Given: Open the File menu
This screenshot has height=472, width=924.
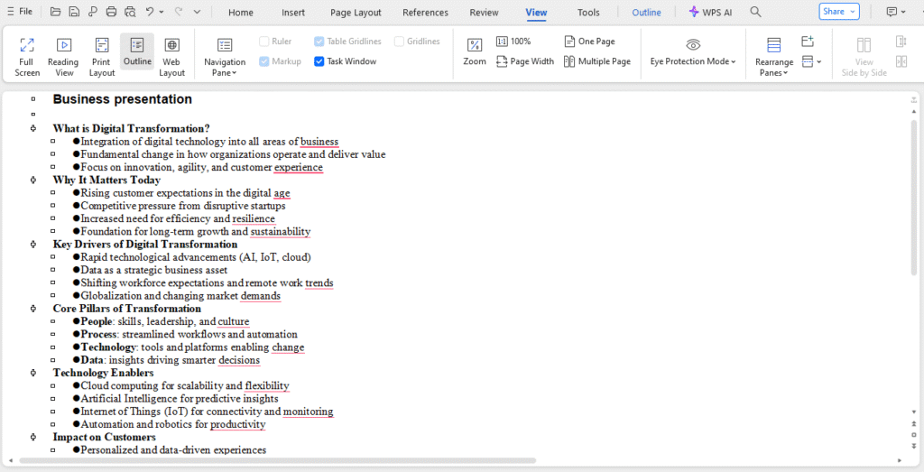Looking at the screenshot, I should [x=20, y=12].
